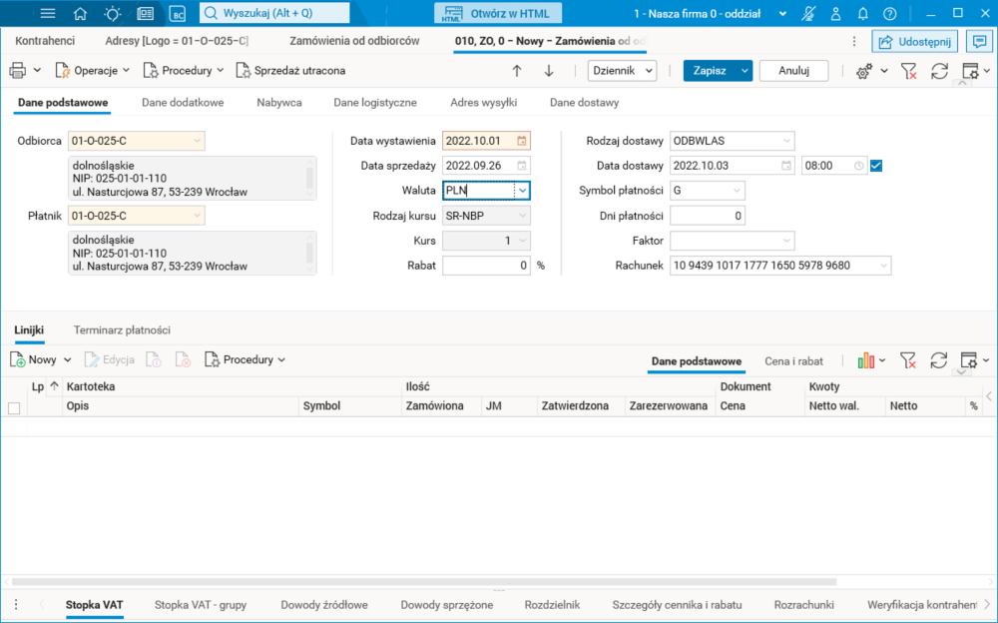Open the Cena i rabat view tab
Screen dimensions: 998x623
[793, 361]
